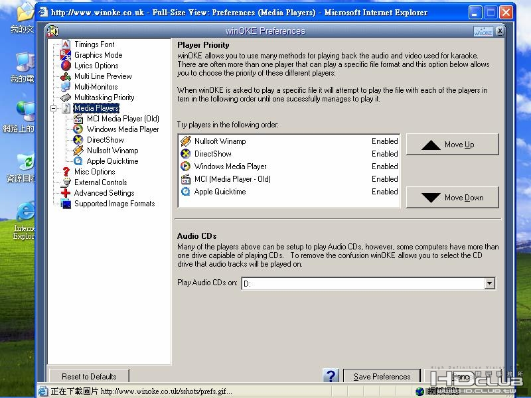Screen dimensions: 531x398
Task: Select Windows Media Player row in list
Action: coord(289,166)
